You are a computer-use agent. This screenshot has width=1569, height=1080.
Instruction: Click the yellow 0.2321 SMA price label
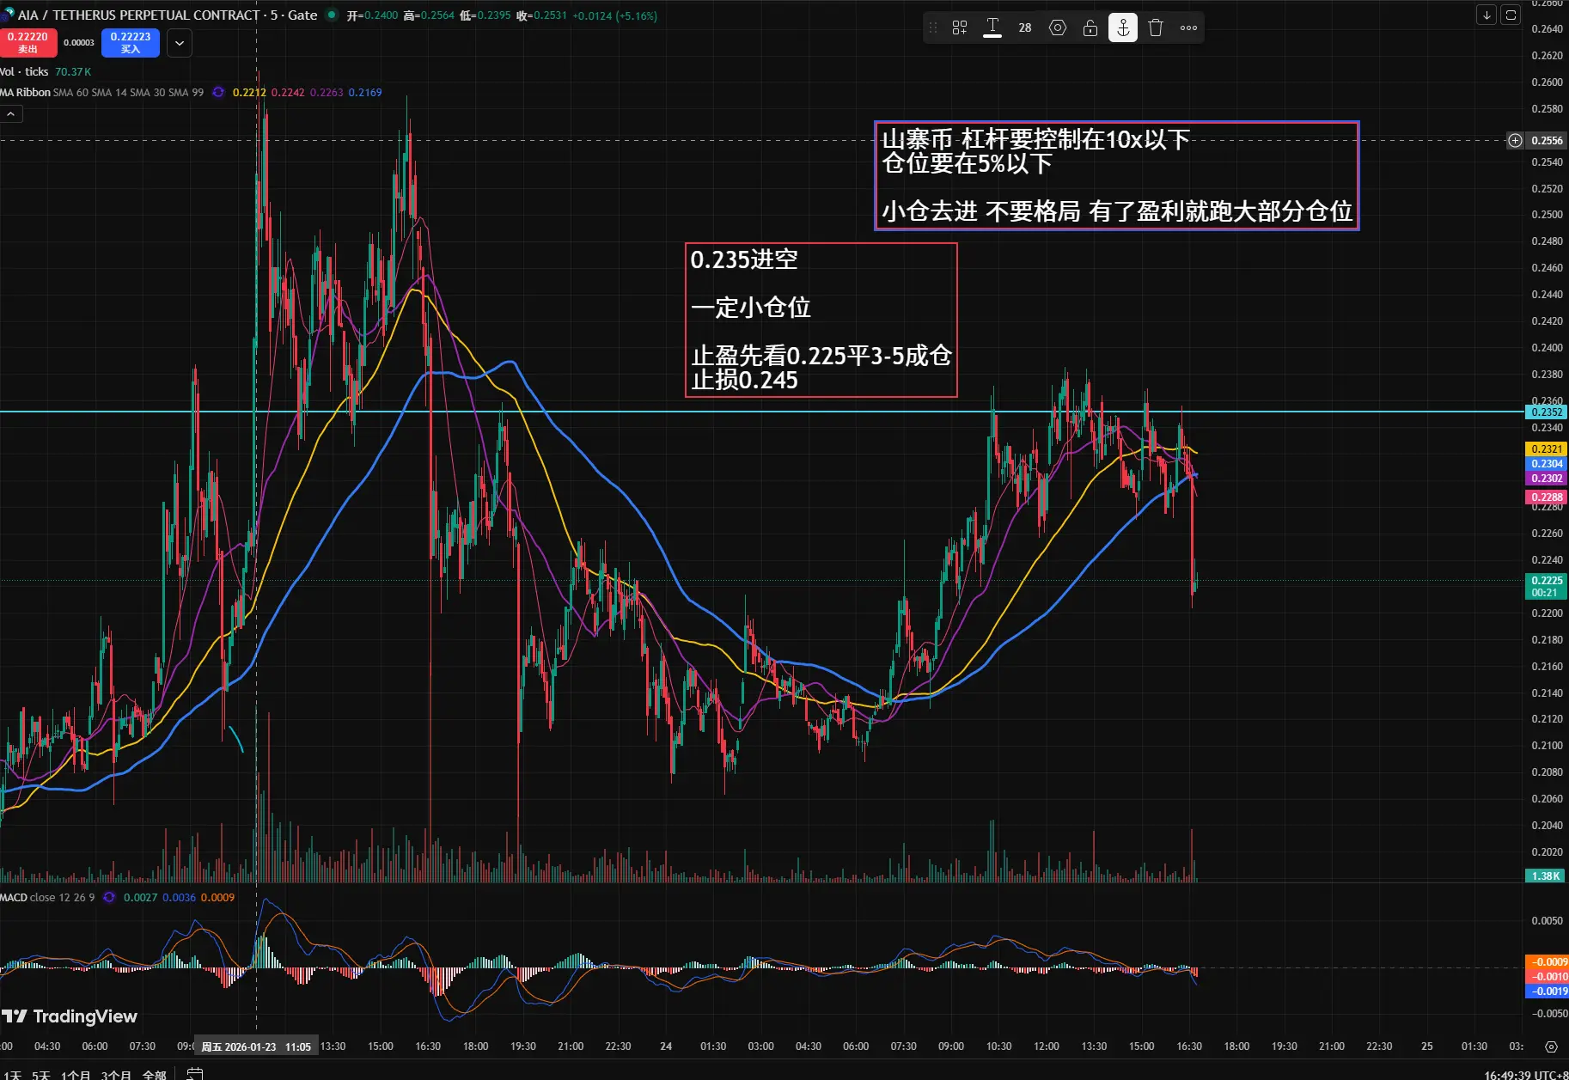point(1547,449)
